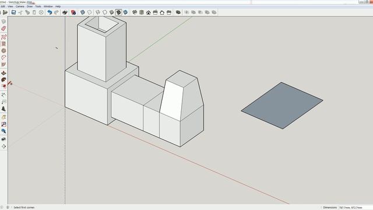Click the hollow top of the tower
Viewport: 373px width, 210px height.
click(102, 24)
